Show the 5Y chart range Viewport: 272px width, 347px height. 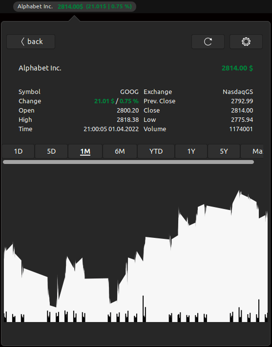224,151
